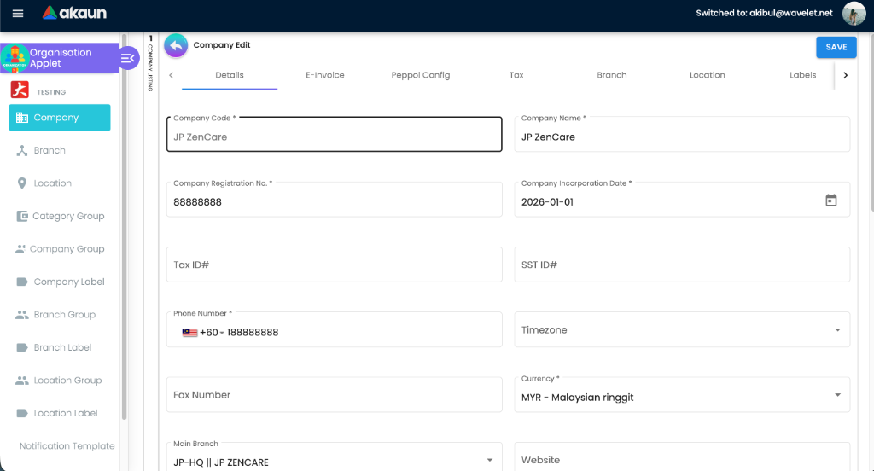Image resolution: width=874 pixels, height=471 pixels.
Task: Click the Tax ID# field
Action: tap(334, 265)
